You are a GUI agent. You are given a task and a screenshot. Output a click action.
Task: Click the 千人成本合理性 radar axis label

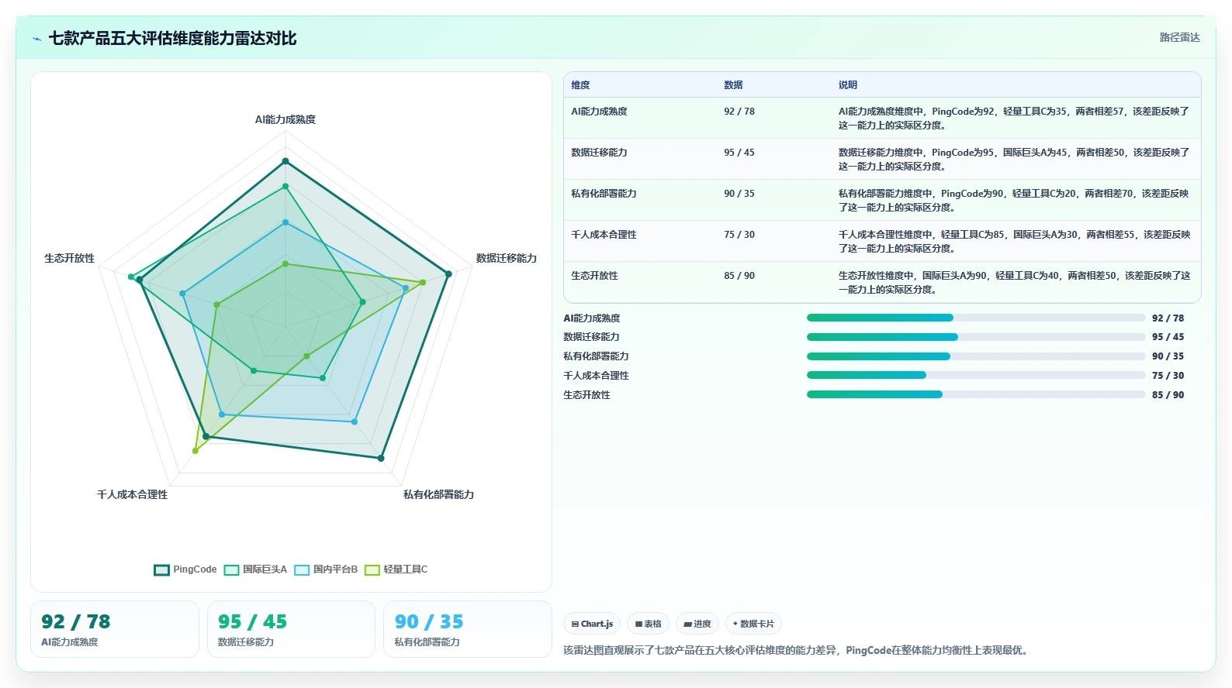[x=132, y=494]
